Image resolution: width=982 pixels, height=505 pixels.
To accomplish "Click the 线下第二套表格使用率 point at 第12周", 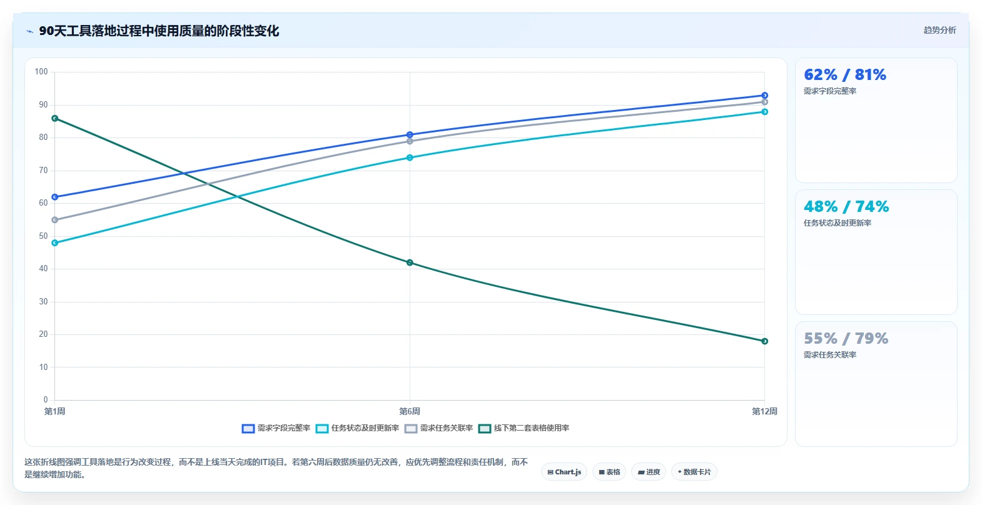I will [764, 341].
